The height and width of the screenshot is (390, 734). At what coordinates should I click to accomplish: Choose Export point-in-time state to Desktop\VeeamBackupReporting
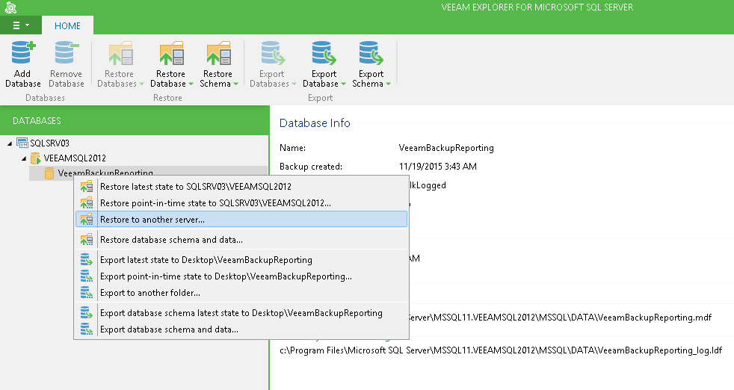click(241, 276)
